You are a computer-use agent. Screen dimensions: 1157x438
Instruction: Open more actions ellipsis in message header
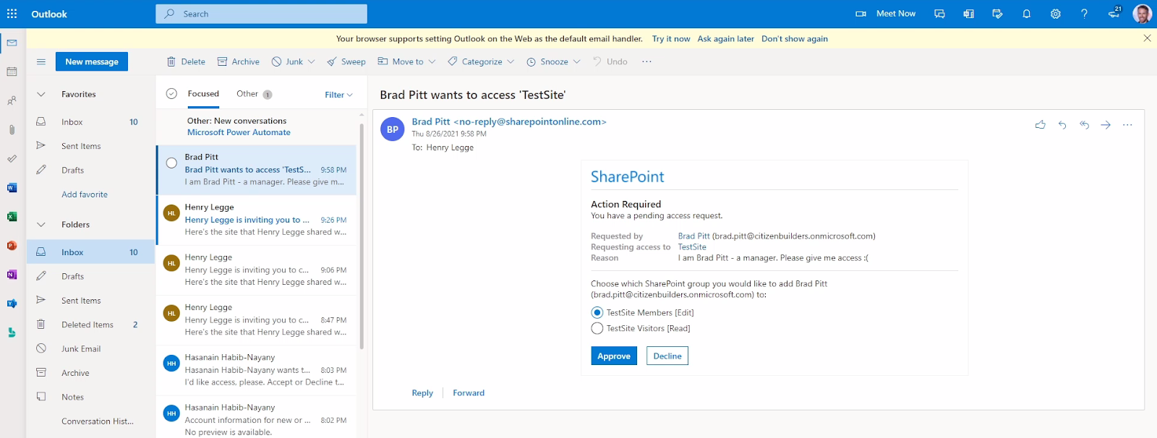(x=1127, y=125)
